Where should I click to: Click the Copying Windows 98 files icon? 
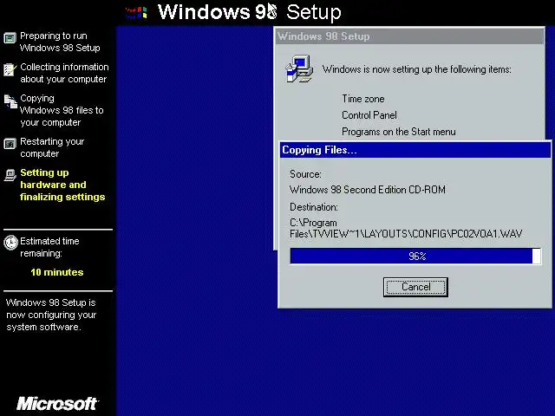pos(10,101)
